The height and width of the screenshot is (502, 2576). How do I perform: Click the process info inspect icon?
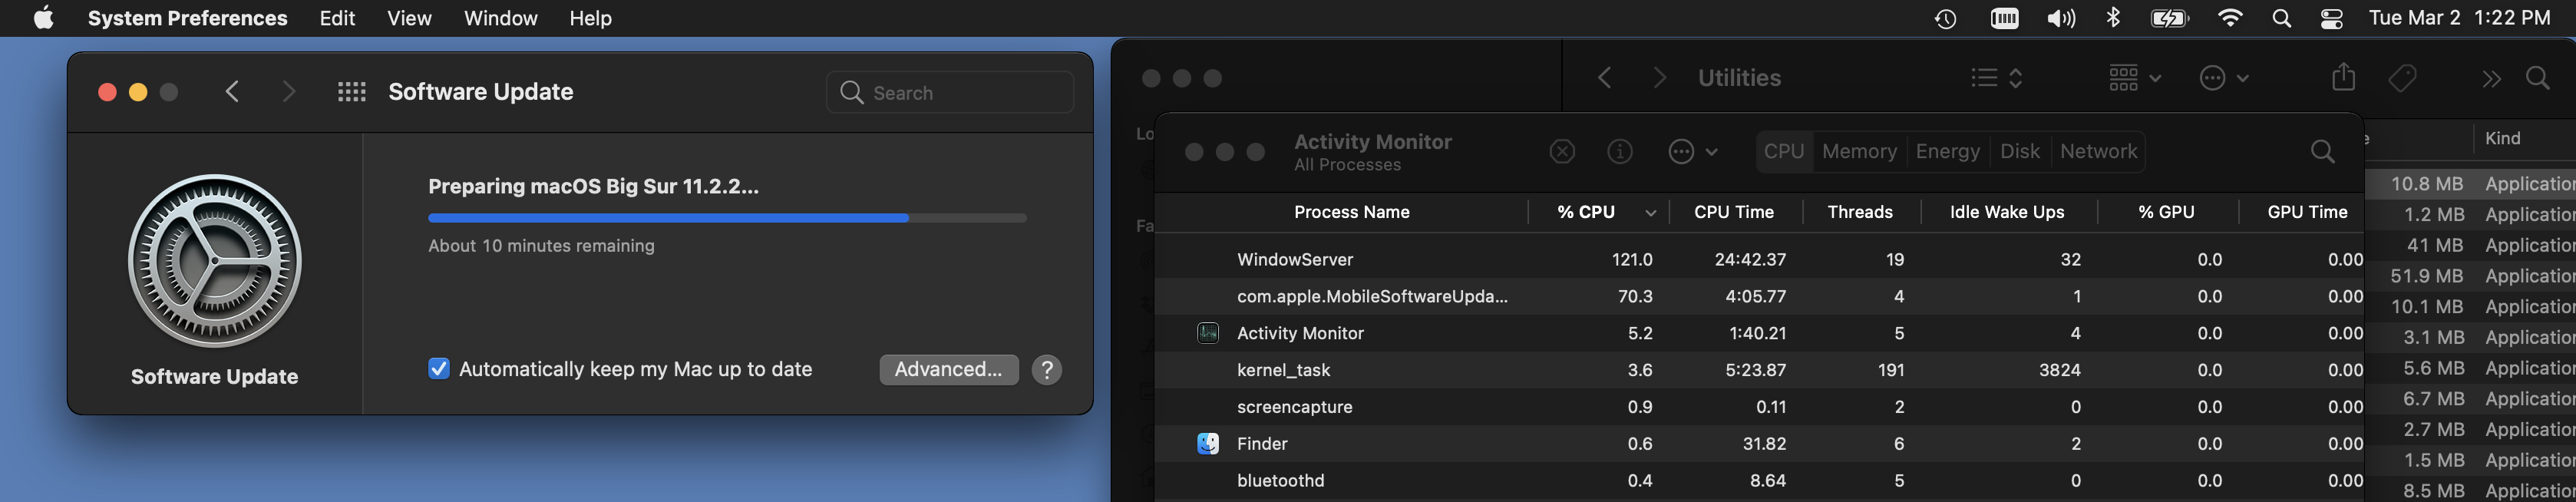point(1619,151)
